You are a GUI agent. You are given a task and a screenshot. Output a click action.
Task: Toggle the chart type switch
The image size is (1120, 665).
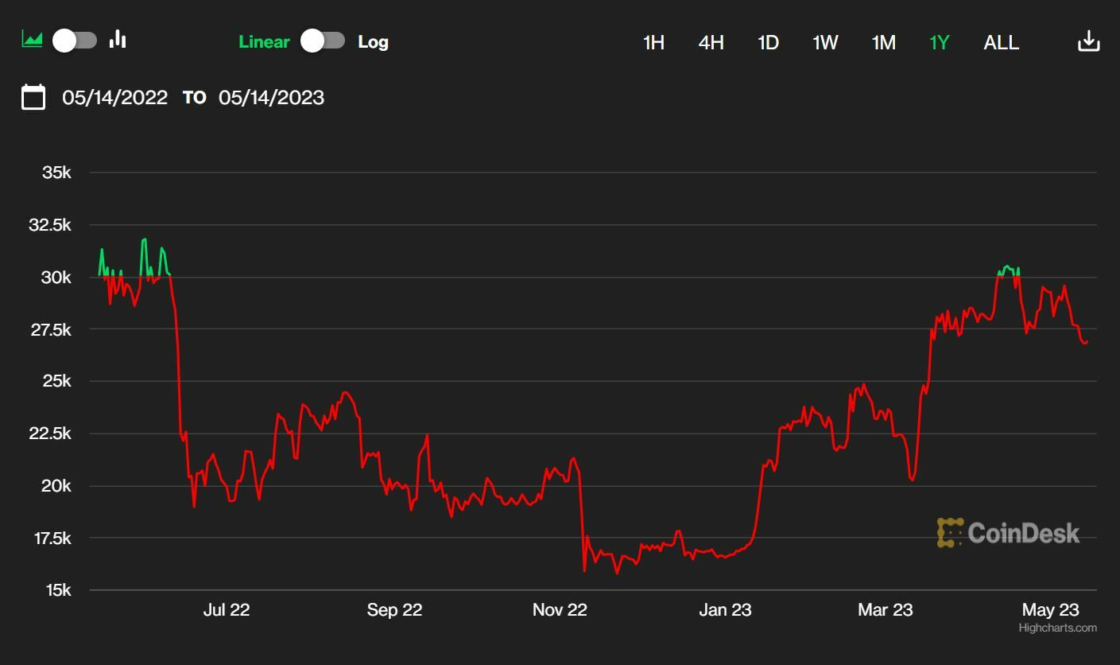[x=75, y=40]
